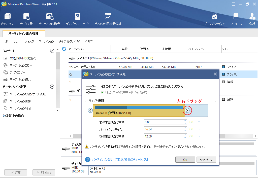This screenshot has width=258, height=183.
Task: Click the help question mark icon in dialog
Action: pos(87,160)
